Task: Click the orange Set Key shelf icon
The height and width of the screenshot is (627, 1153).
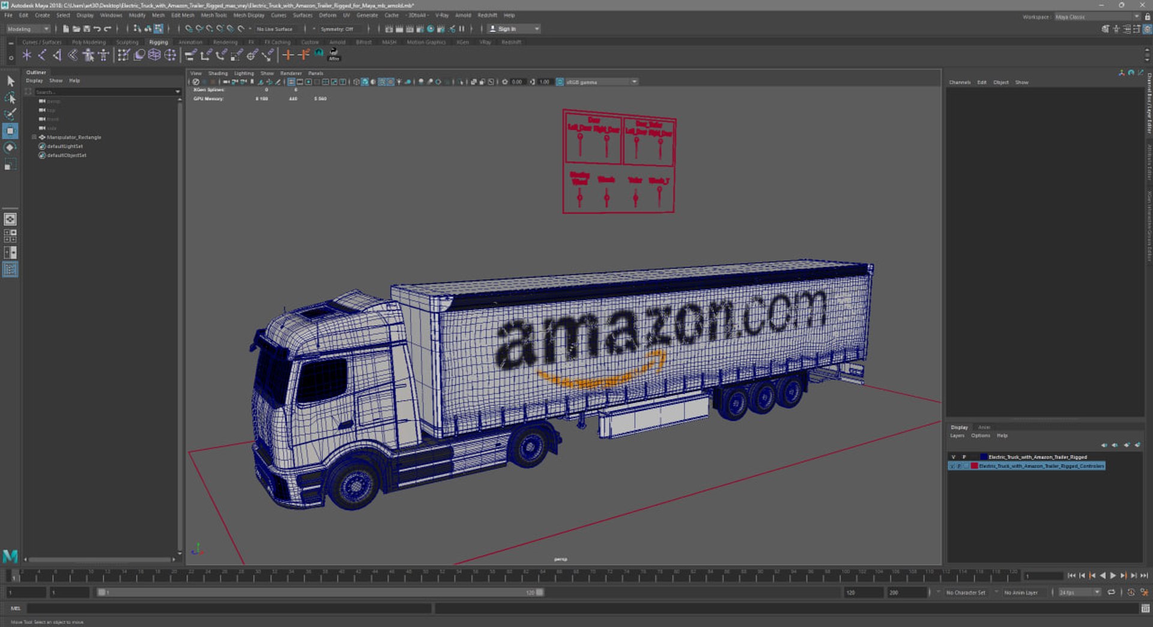Action: point(288,55)
